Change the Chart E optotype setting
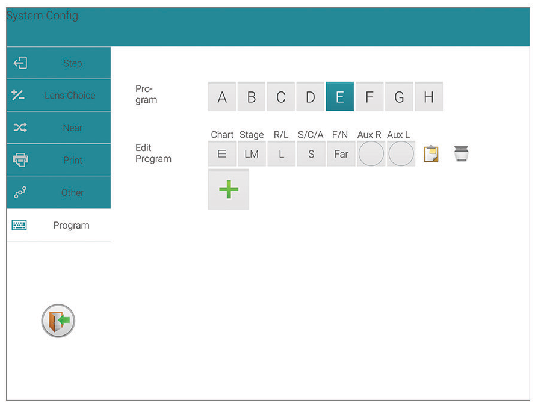 coord(222,153)
